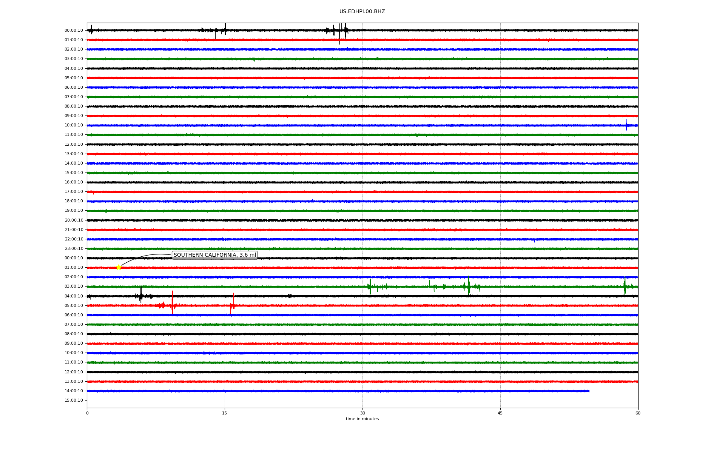Click the 'time in minutes' axis label
The image size is (725, 453).
click(x=362, y=419)
